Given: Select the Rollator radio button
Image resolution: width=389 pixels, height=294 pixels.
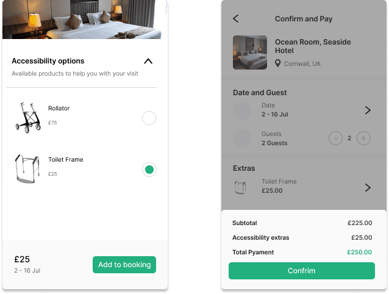Looking at the screenshot, I should click(x=149, y=118).
